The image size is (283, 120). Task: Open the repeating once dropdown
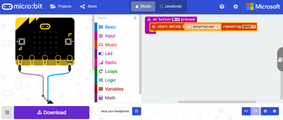point(249,27)
